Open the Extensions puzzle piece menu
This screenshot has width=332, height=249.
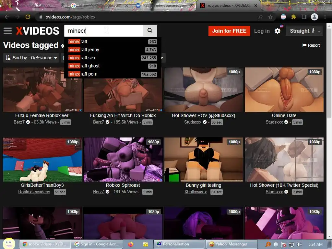tap(294, 17)
